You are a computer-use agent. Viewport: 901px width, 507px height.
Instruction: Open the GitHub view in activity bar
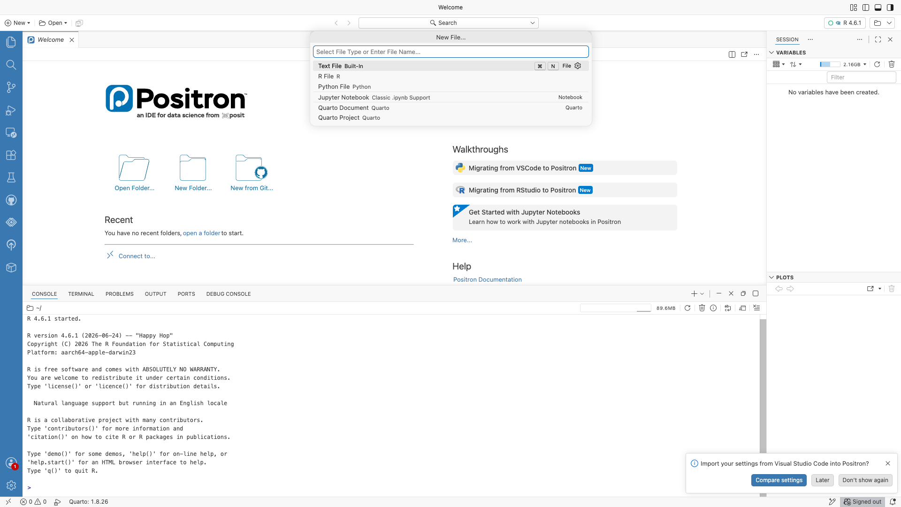tap(11, 200)
